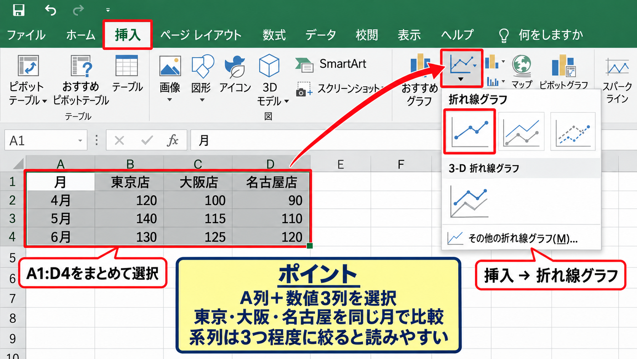Insert a スパークライン line

[617, 80]
